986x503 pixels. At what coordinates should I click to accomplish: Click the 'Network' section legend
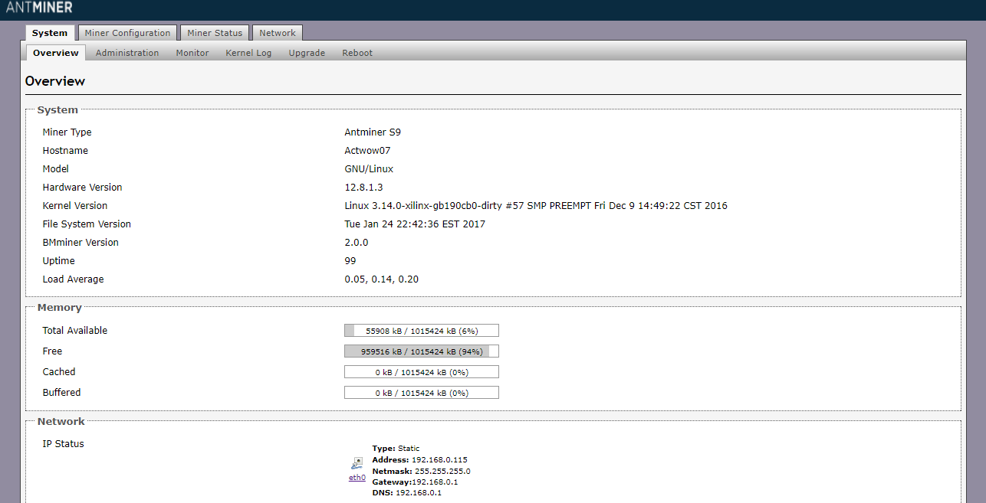(61, 422)
